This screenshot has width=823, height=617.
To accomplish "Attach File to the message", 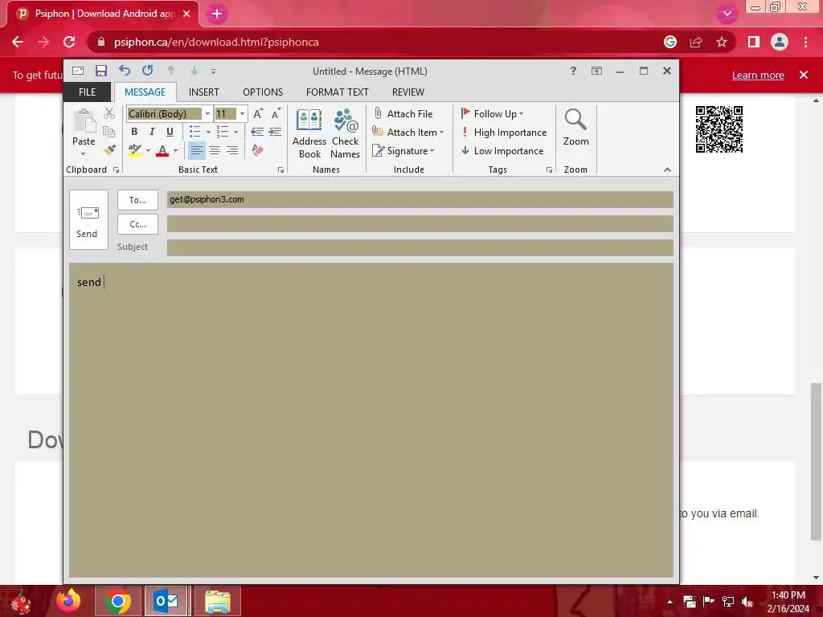I will pyautogui.click(x=403, y=113).
